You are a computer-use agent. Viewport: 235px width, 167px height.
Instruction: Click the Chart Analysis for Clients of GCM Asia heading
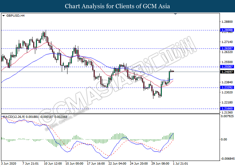pos(117,6)
